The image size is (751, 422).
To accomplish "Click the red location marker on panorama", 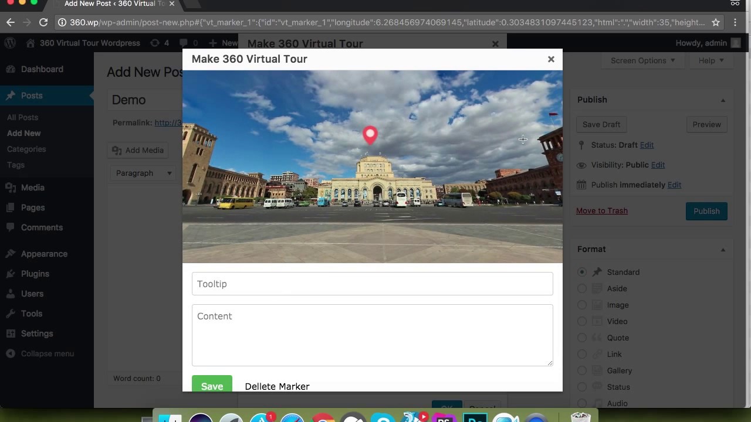I will click(x=370, y=135).
